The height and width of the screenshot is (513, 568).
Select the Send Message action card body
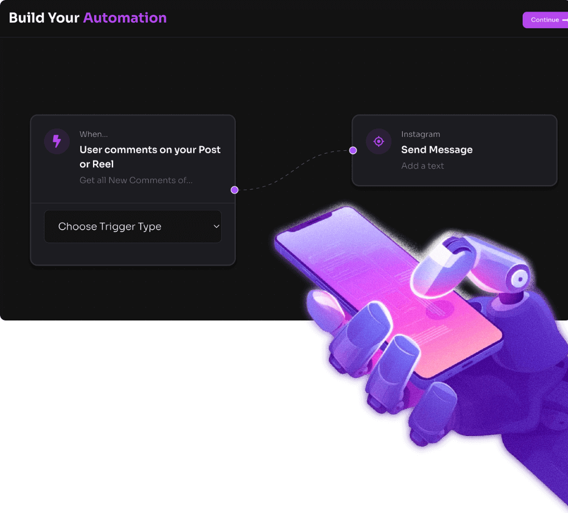[454, 150]
